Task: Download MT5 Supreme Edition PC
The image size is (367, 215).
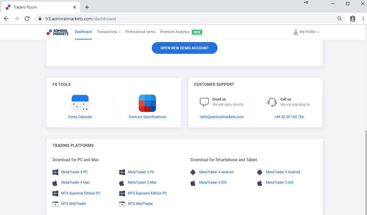Action: pos(147,193)
